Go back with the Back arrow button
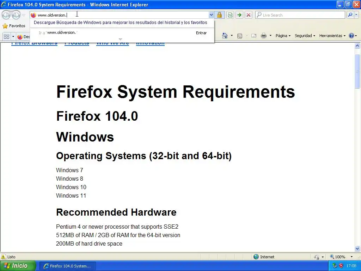This screenshot has width=361, height=271. 6,15
